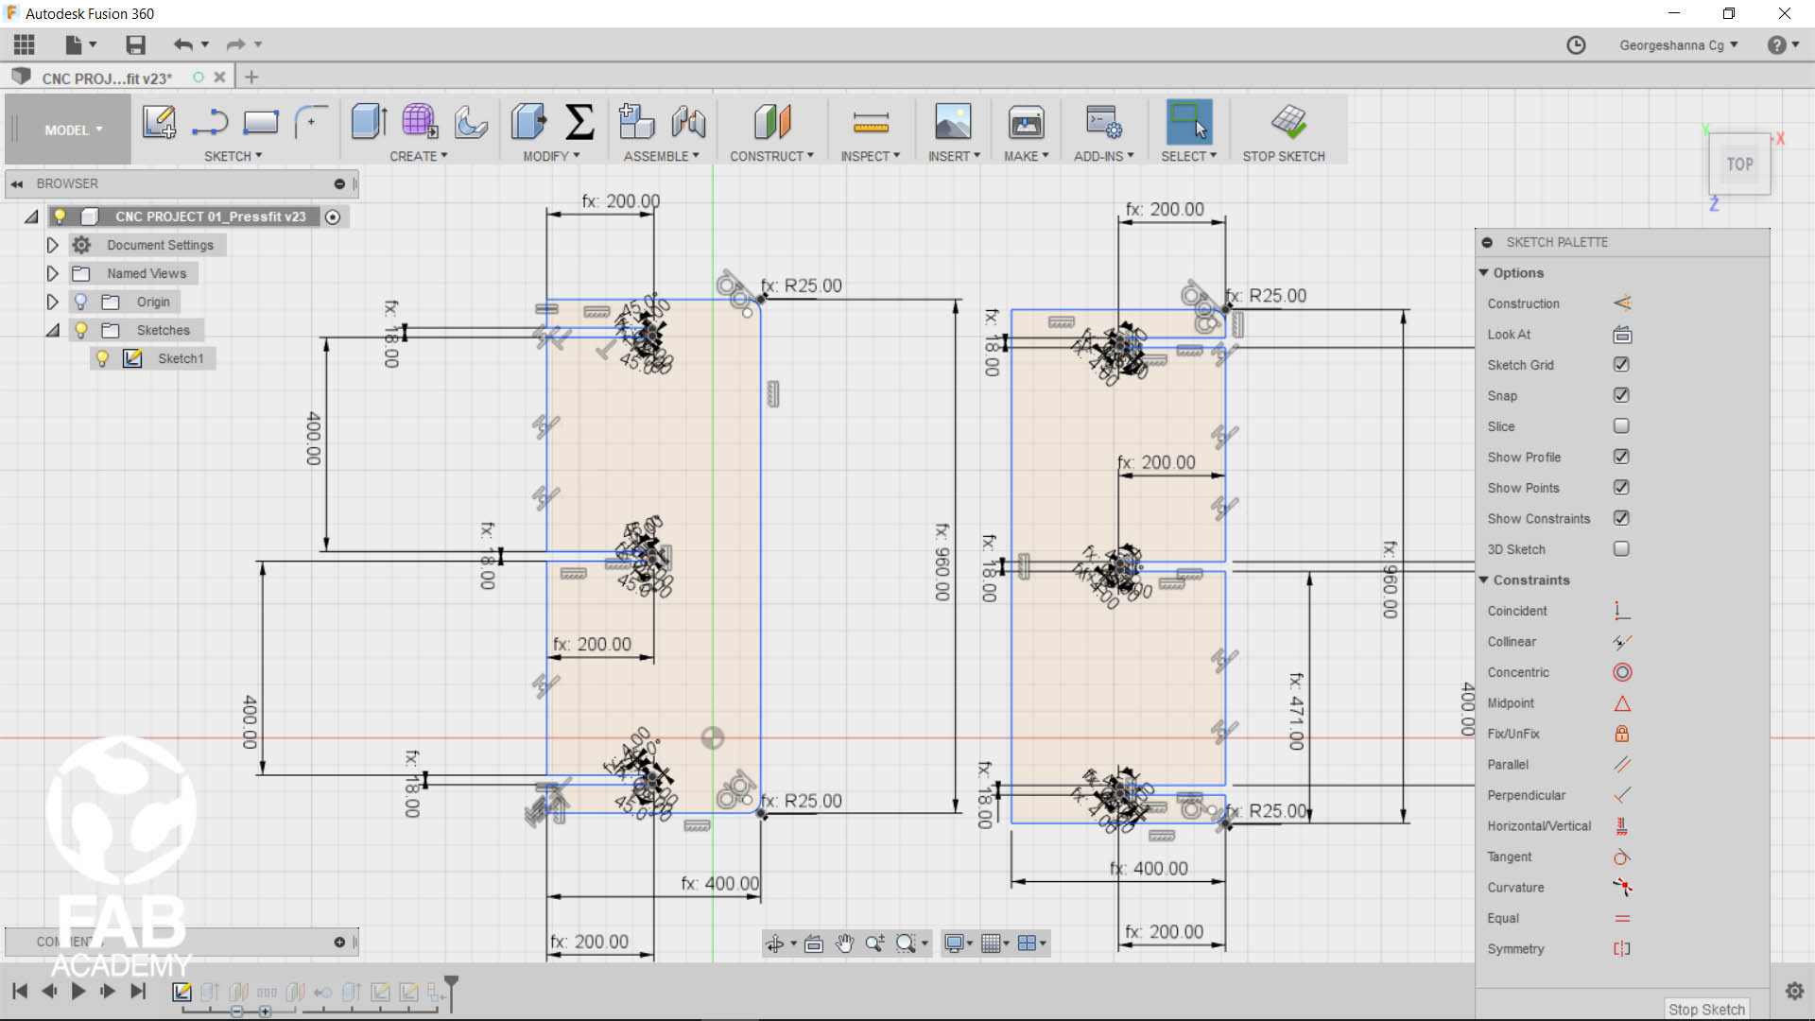Screen dimensions: 1815x1021
Task: Collapse the Sketches folder node
Action: (52, 330)
